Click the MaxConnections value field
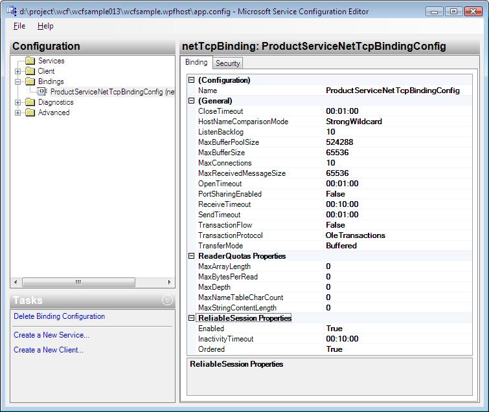Image resolution: width=489 pixels, height=412 pixels. [x=398, y=163]
